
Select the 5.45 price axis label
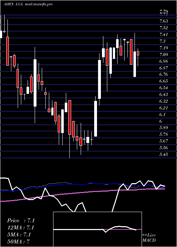[164, 155]
